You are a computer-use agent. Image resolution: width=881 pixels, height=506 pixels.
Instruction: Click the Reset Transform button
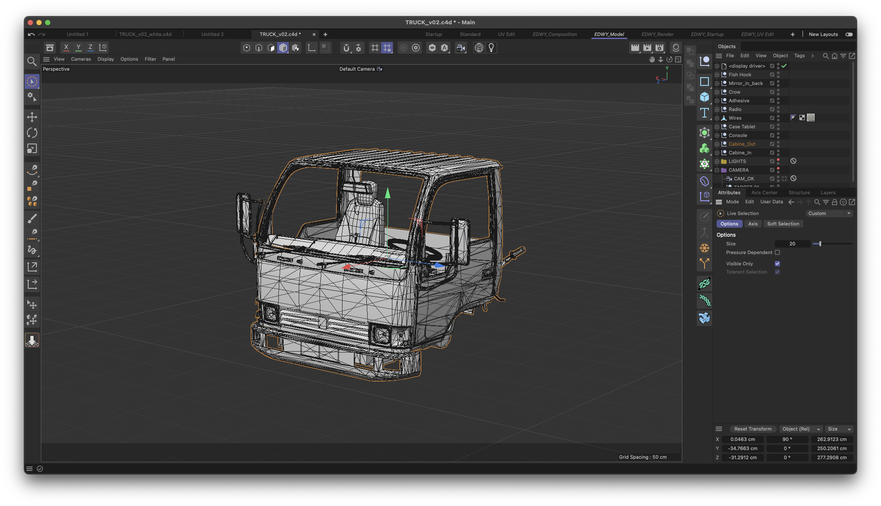click(753, 429)
